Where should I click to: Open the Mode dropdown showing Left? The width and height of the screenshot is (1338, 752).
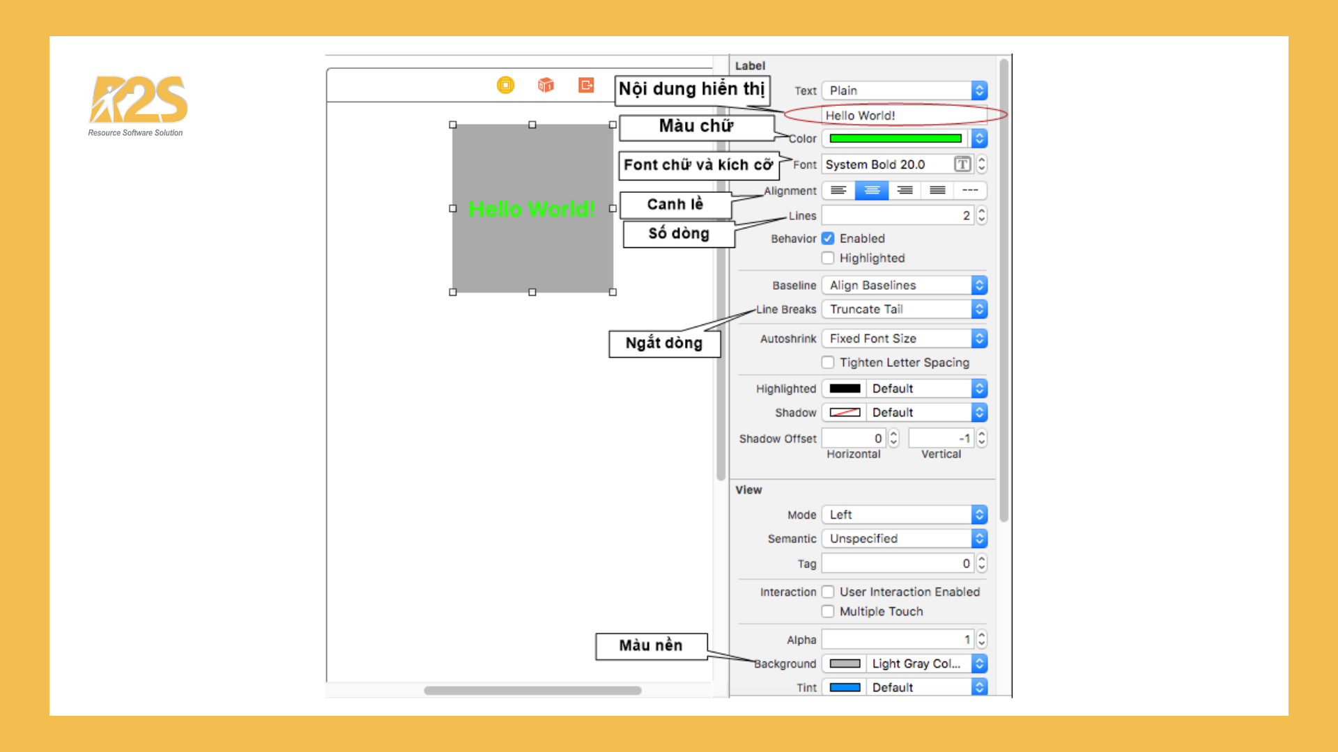pos(903,515)
